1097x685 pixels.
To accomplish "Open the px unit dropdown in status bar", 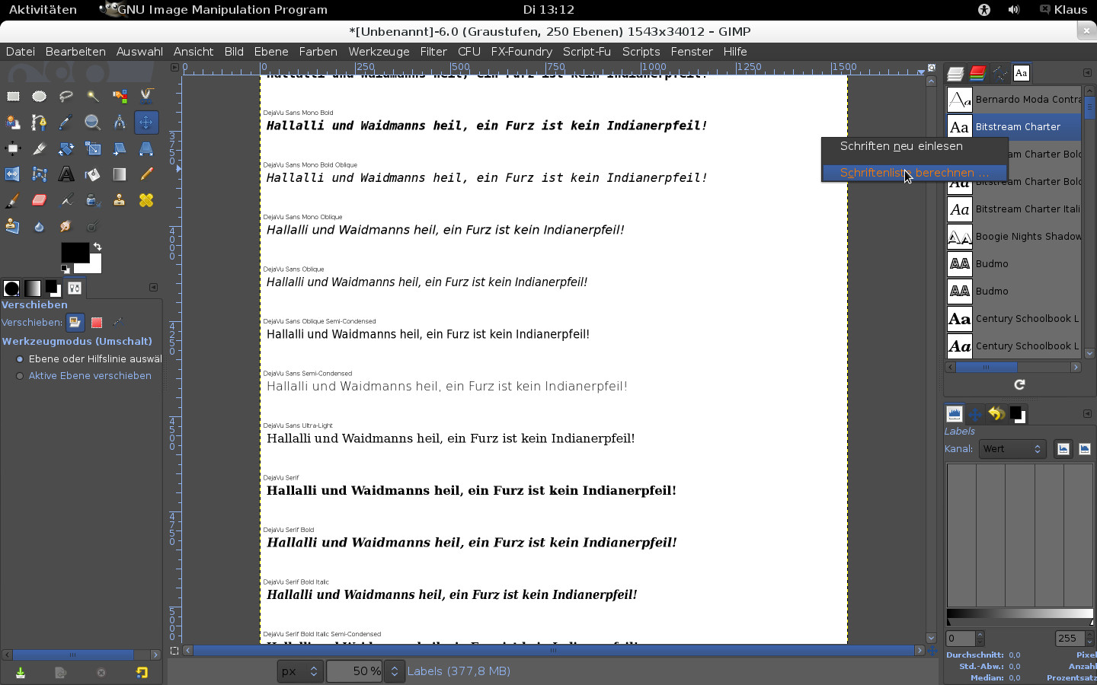I will 300,671.
